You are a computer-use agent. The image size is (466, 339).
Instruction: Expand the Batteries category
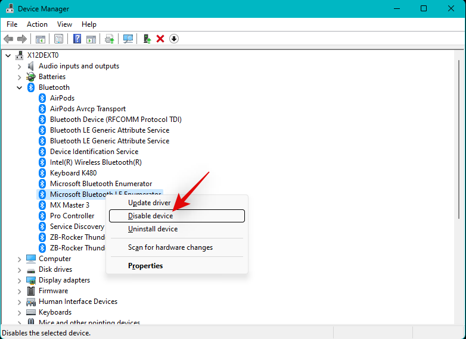(19, 77)
